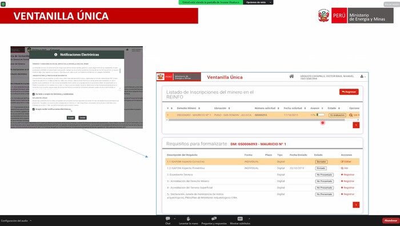Click horizontal scrollbar under REINFO table
Image resolution: width=400 pixels, height=226 pixels.
tap(257, 120)
